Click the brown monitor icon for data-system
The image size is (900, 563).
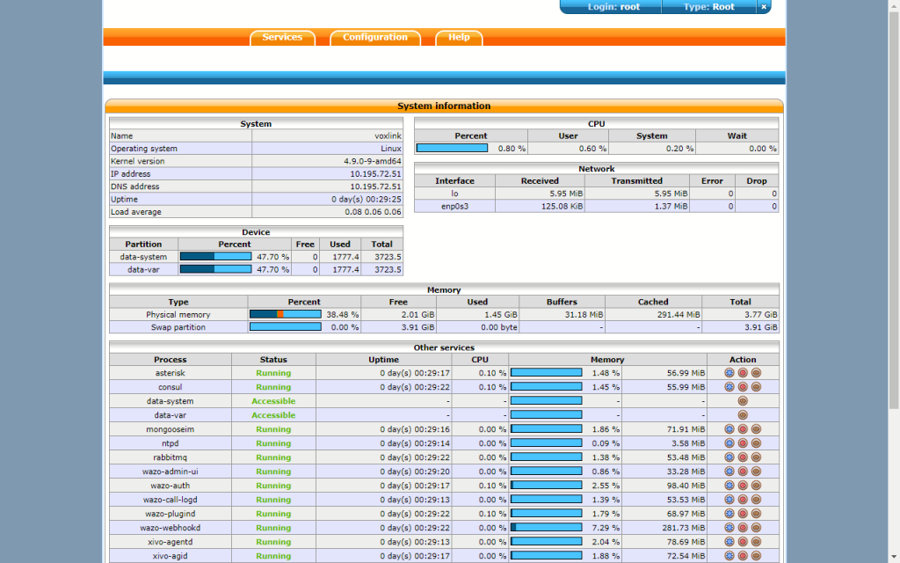743,401
